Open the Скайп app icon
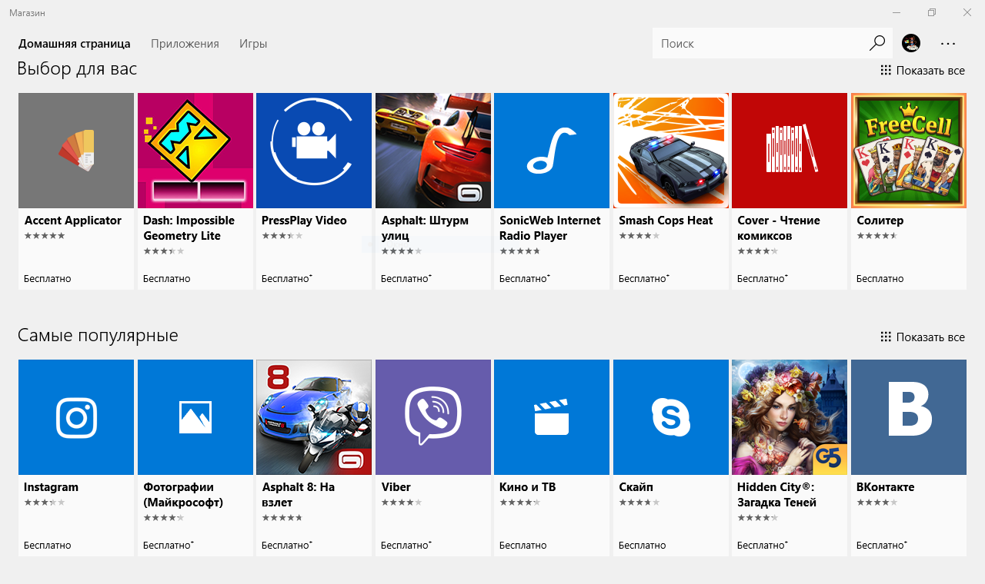Viewport: 985px width, 584px height. 671,417
